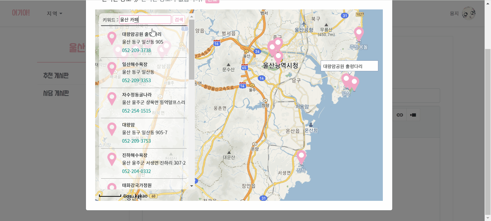Select address 울산 동구 일산동 905-7
The image size is (491, 221).
[x=145, y=132]
